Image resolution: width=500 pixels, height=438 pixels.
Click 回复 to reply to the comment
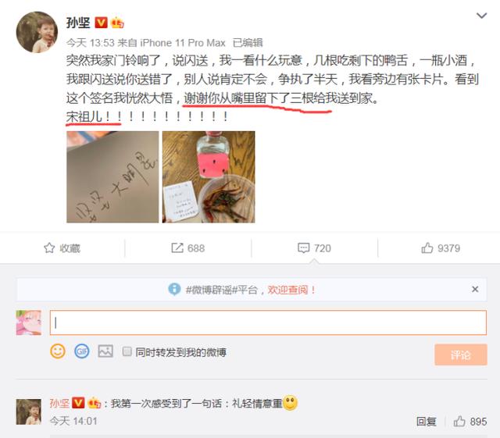coord(426,422)
